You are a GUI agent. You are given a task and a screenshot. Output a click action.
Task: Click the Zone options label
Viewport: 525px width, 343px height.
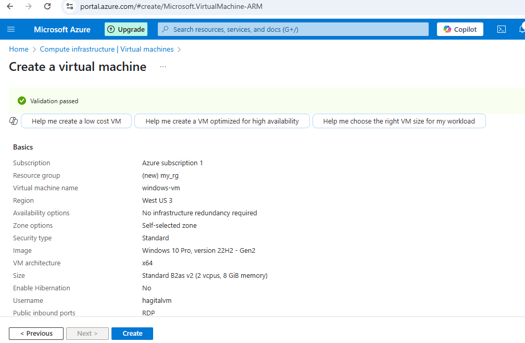33,226
